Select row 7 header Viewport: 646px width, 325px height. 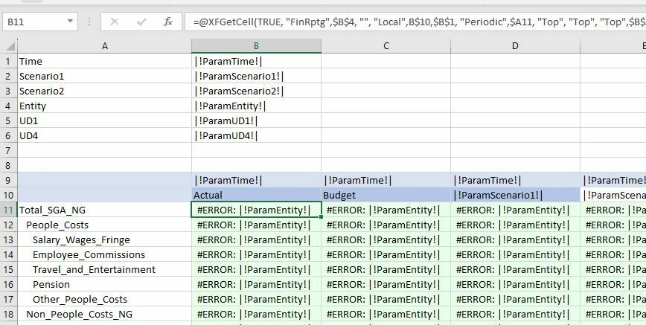[9, 150]
